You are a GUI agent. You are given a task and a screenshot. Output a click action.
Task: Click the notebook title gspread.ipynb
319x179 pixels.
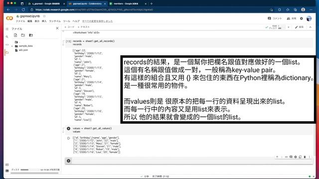pos(30,16)
